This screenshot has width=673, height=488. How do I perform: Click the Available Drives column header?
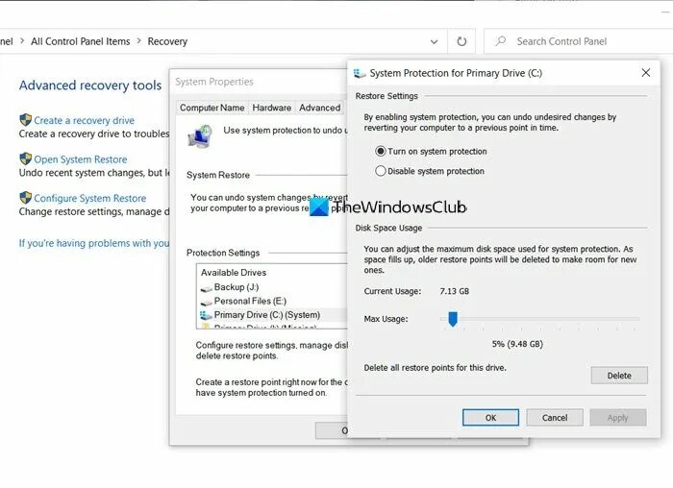tap(234, 273)
